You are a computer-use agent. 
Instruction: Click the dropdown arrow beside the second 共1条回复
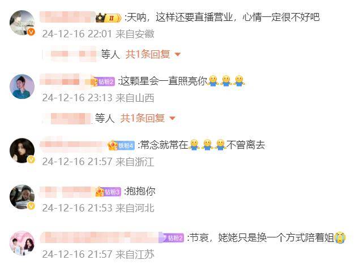tap(172, 119)
